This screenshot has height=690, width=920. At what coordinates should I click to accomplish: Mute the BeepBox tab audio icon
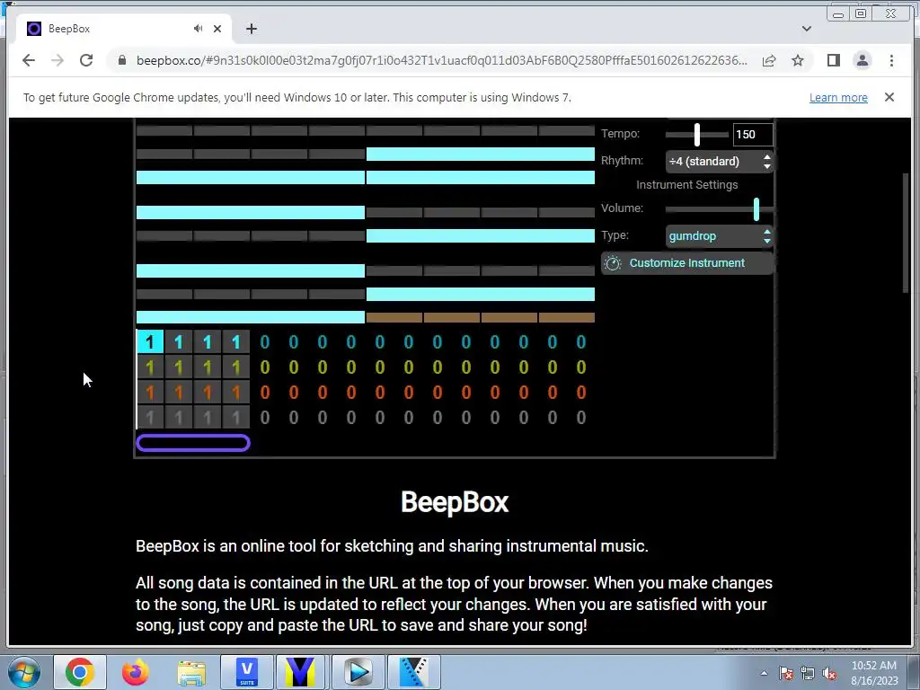(199, 28)
